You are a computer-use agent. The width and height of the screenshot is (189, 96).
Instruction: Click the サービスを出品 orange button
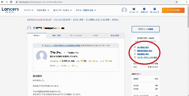pos(173,10)
